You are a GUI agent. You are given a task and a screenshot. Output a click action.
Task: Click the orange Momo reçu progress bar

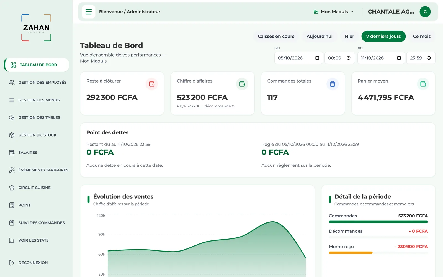pos(351,253)
